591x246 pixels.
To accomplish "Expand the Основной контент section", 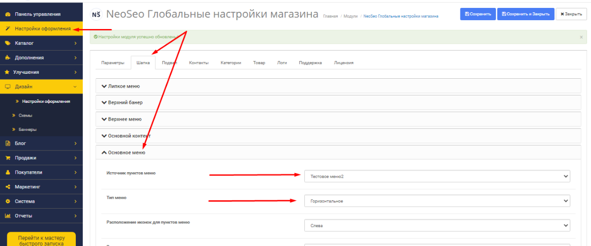I will pos(338,136).
